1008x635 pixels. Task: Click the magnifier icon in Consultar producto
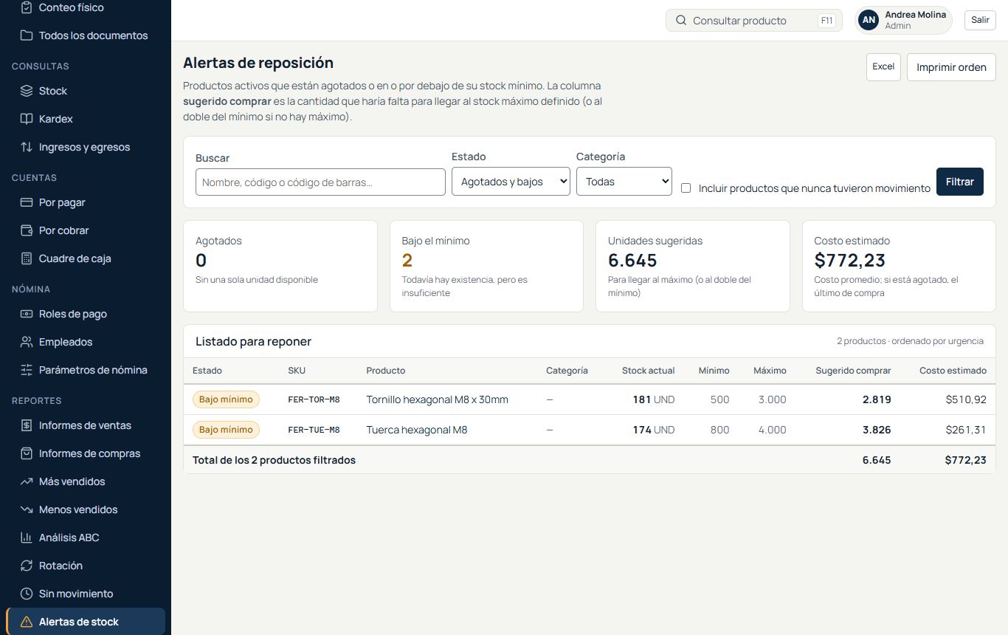(681, 21)
